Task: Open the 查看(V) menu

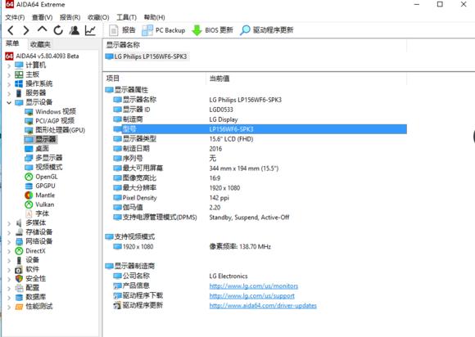Action: tap(42, 17)
